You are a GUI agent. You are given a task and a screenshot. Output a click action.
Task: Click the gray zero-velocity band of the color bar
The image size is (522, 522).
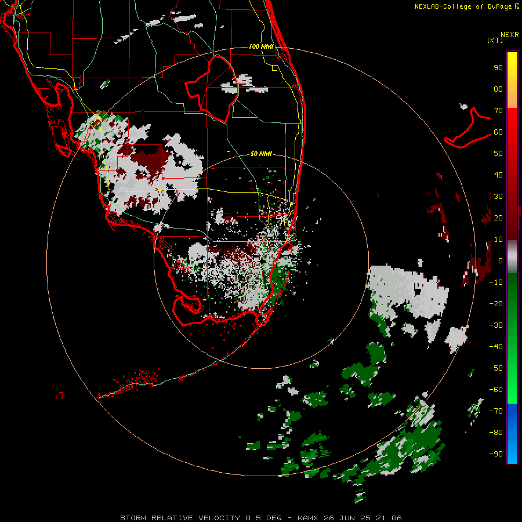(x=512, y=257)
